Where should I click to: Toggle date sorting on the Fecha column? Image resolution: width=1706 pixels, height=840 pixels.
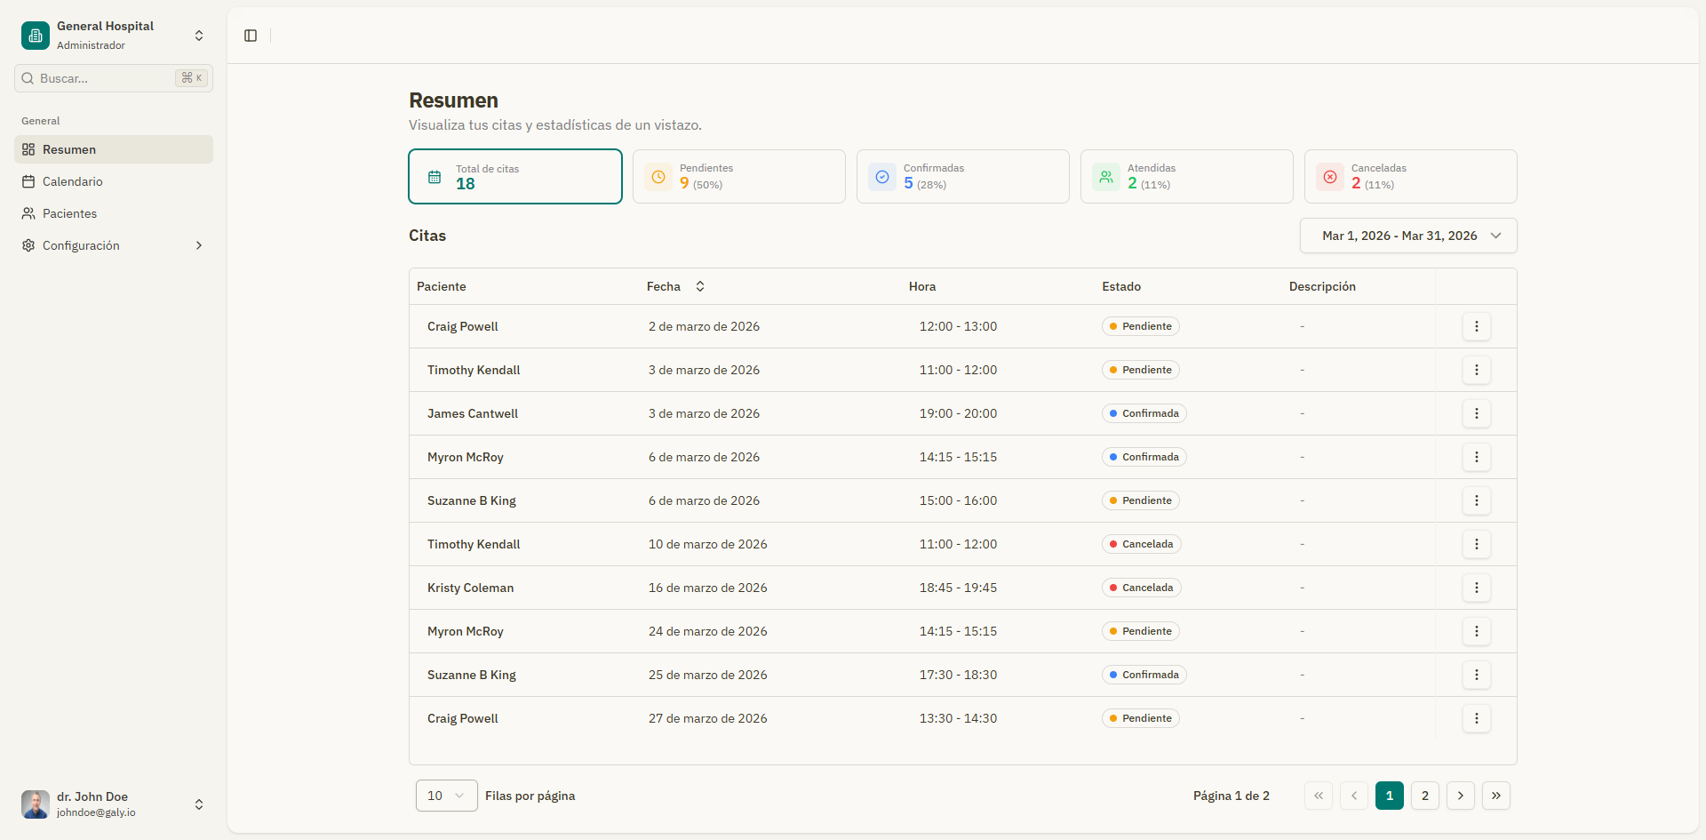click(x=699, y=286)
